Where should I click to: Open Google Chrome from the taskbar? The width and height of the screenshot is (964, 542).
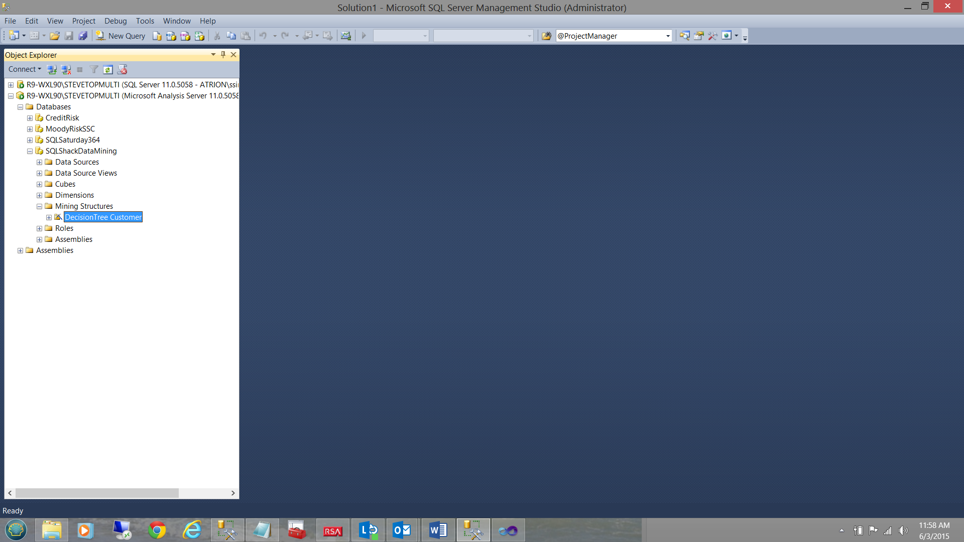(x=157, y=530)
